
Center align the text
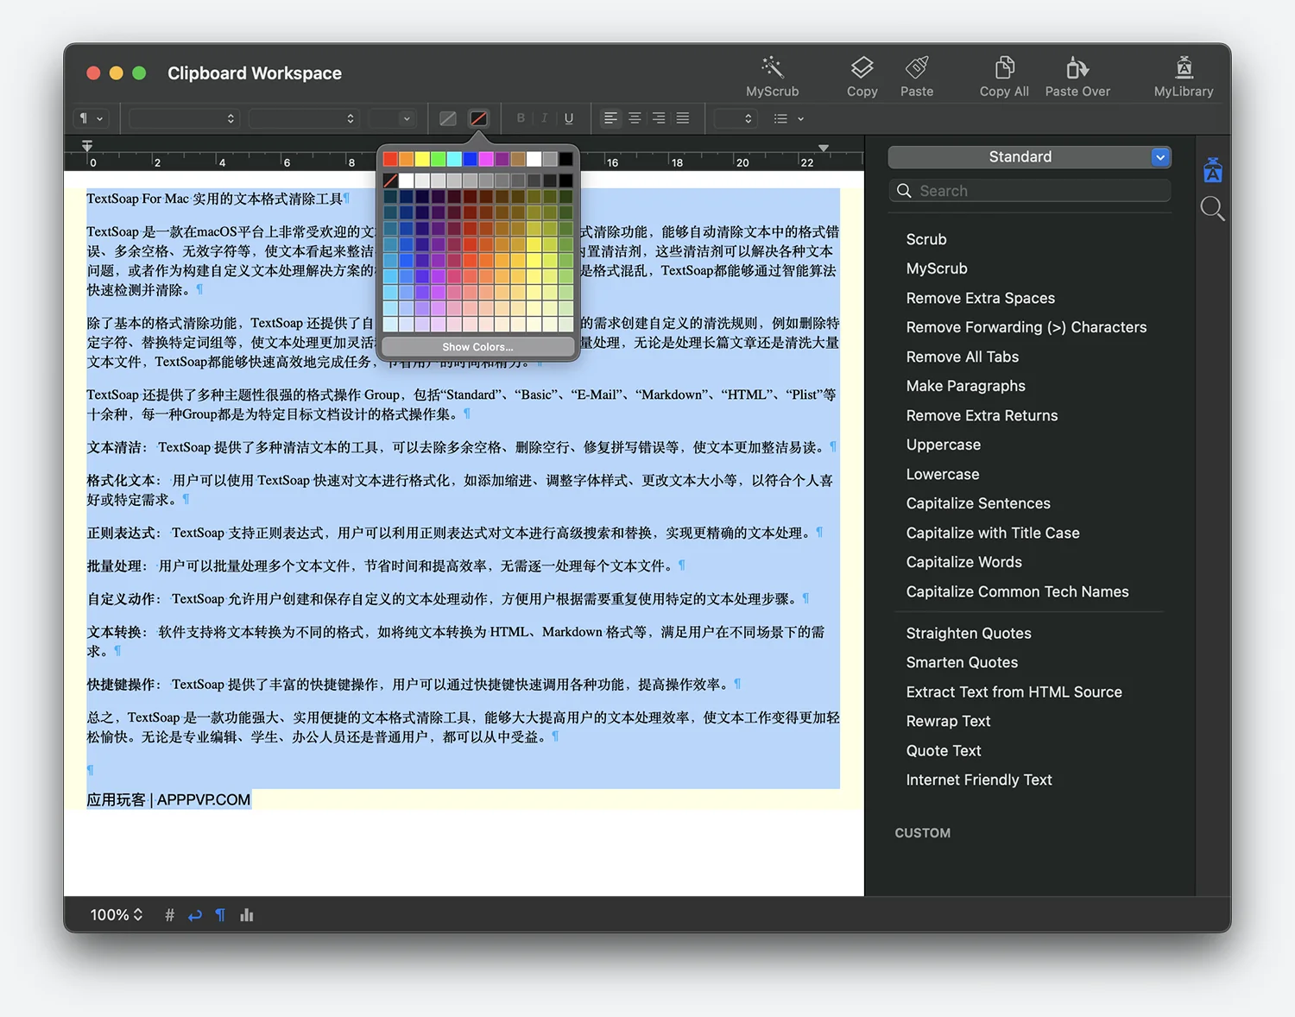635,118
